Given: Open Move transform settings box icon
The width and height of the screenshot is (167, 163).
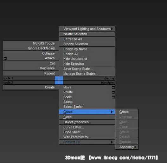Looking at the screenshot, I should pos(113,88).
